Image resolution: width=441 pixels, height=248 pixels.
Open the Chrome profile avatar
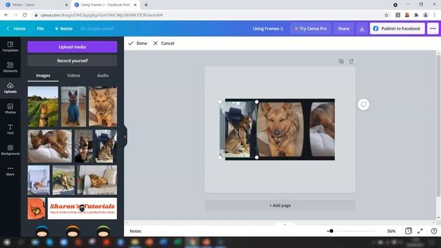(426, 15)
